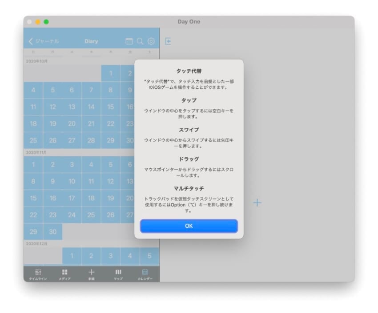The height and width of the screenshot is (313, 378).
Task: Select October 15 in the calendar
Action: [111, 107]
